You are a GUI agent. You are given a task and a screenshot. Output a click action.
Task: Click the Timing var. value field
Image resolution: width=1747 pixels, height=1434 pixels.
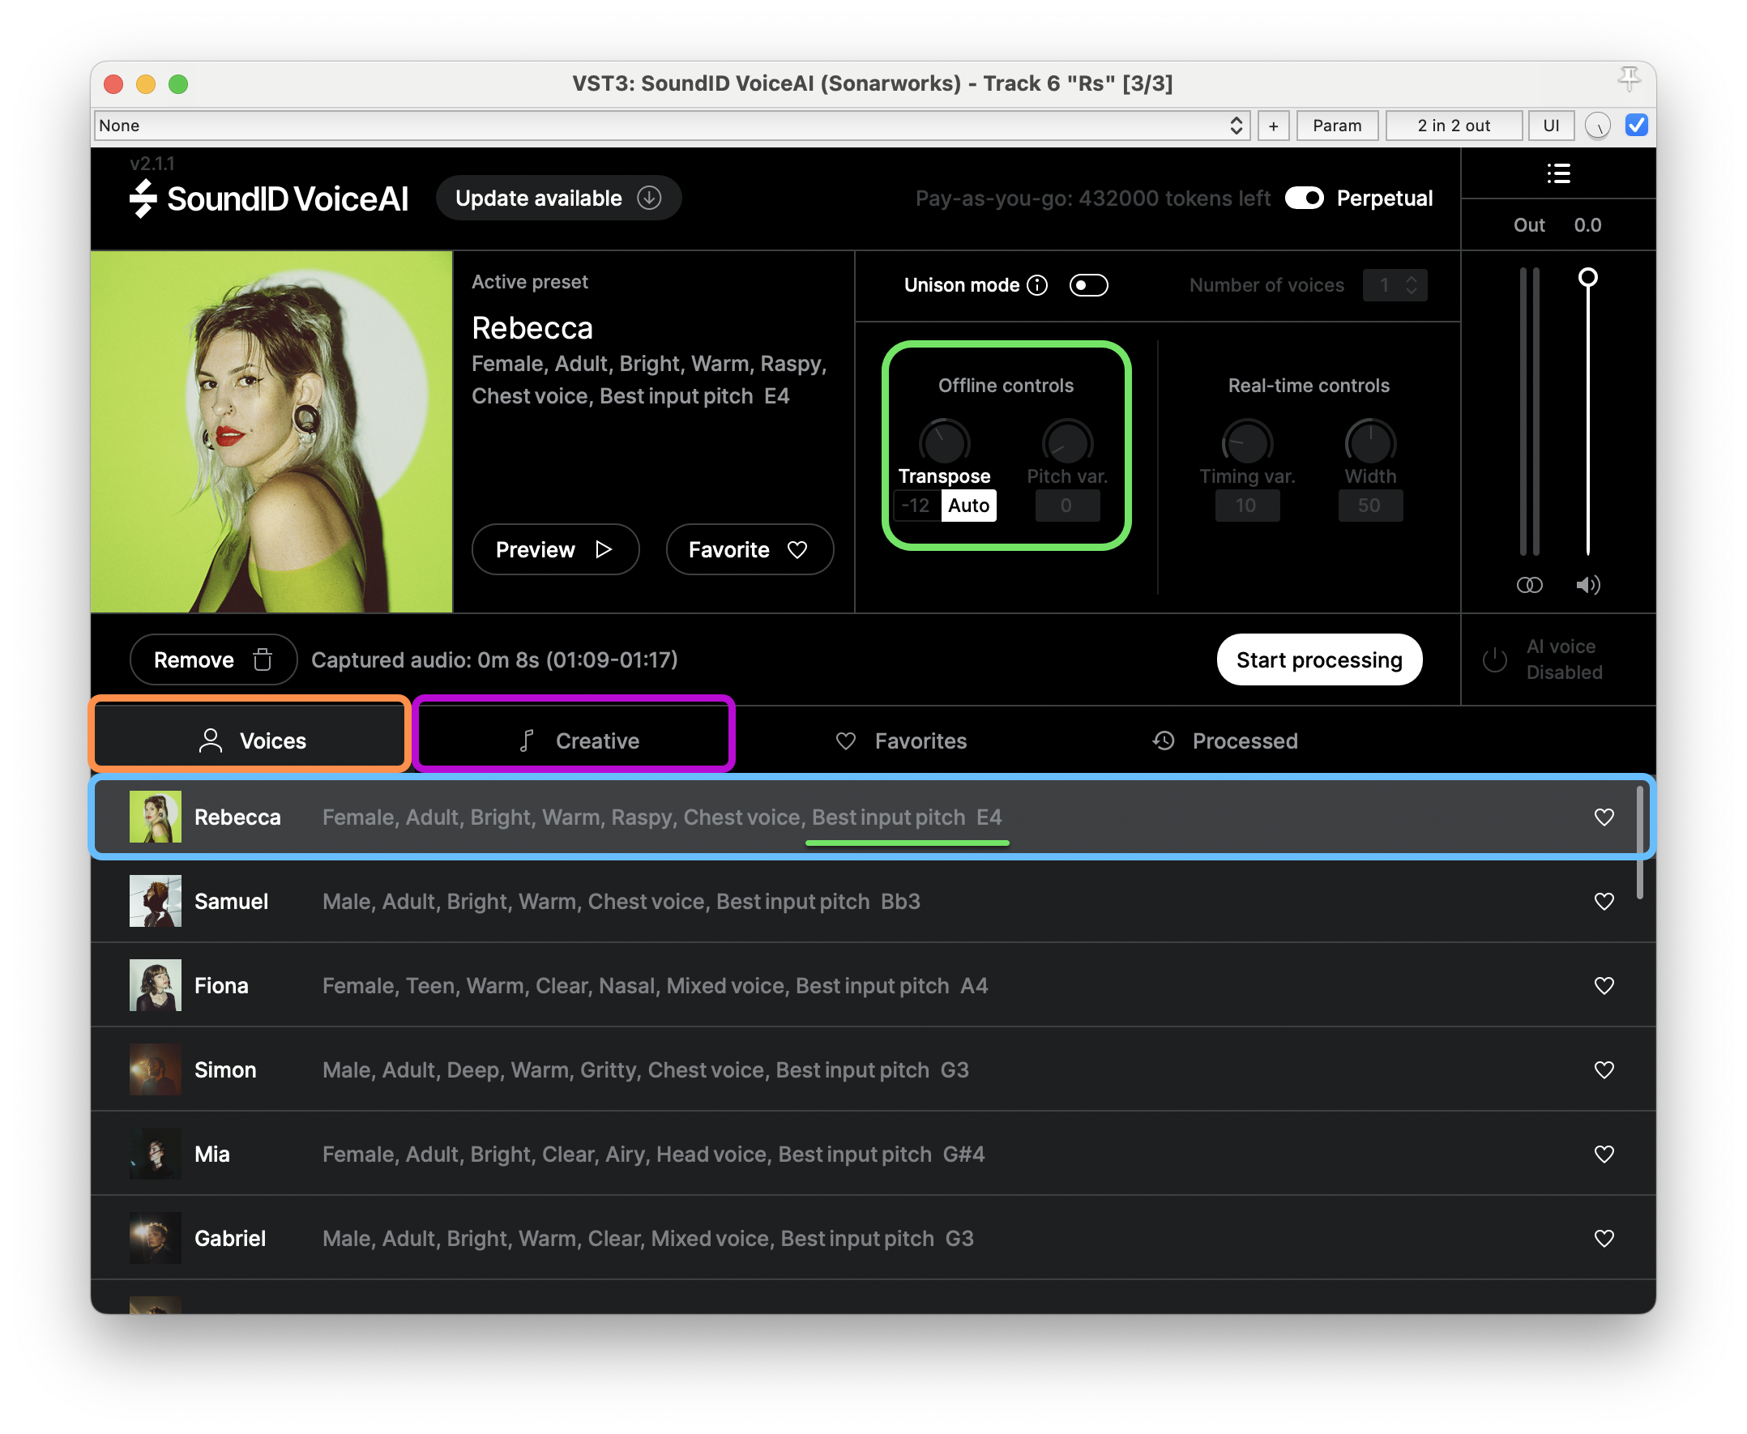(x=1246, y=506)
